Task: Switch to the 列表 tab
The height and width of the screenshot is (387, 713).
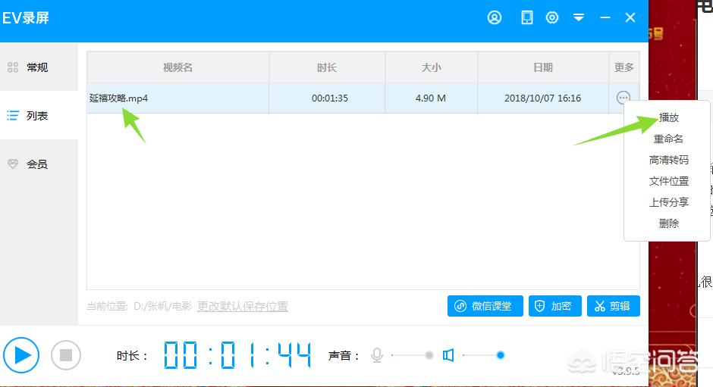Action: tap(39, 115)
